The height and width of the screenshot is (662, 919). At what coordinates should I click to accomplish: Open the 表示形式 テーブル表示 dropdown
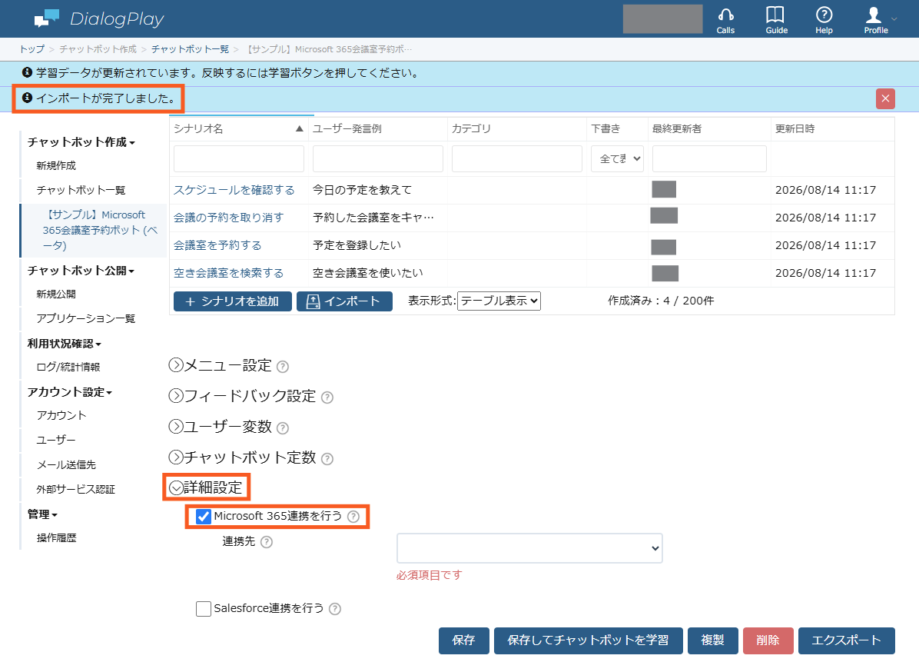499,301
